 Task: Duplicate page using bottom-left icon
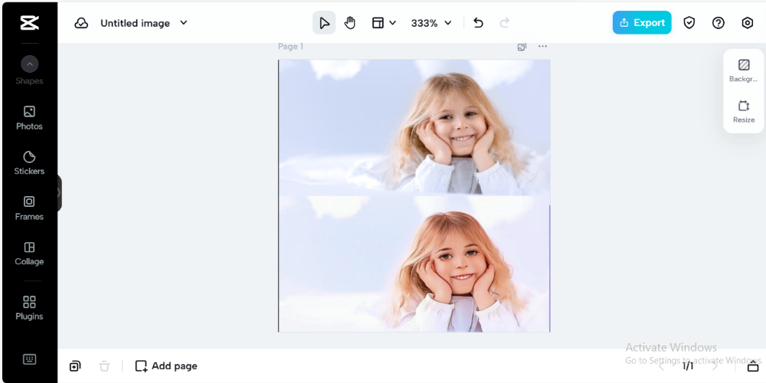click(x=75, y=366)
